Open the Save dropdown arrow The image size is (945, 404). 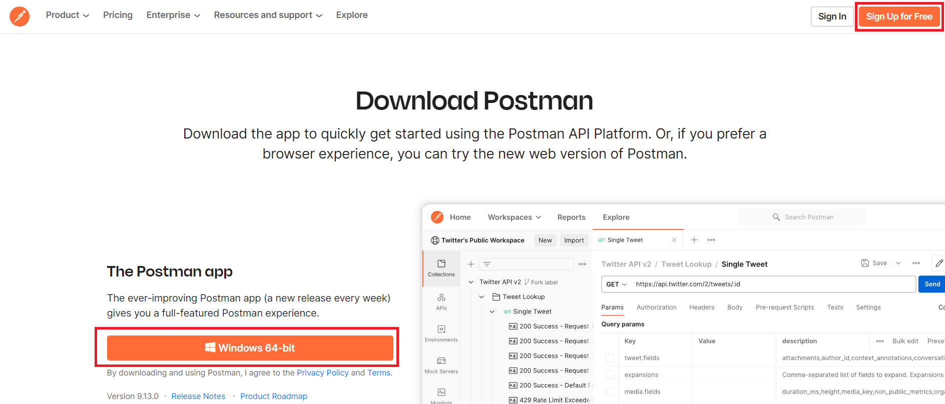pyautogui.click(x=898, y=263)
